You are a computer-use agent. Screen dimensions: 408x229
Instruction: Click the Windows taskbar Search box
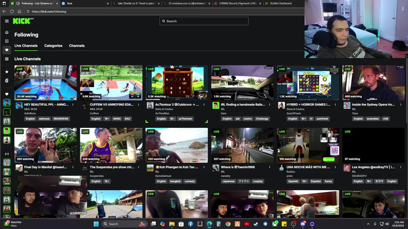coord(125,224)
